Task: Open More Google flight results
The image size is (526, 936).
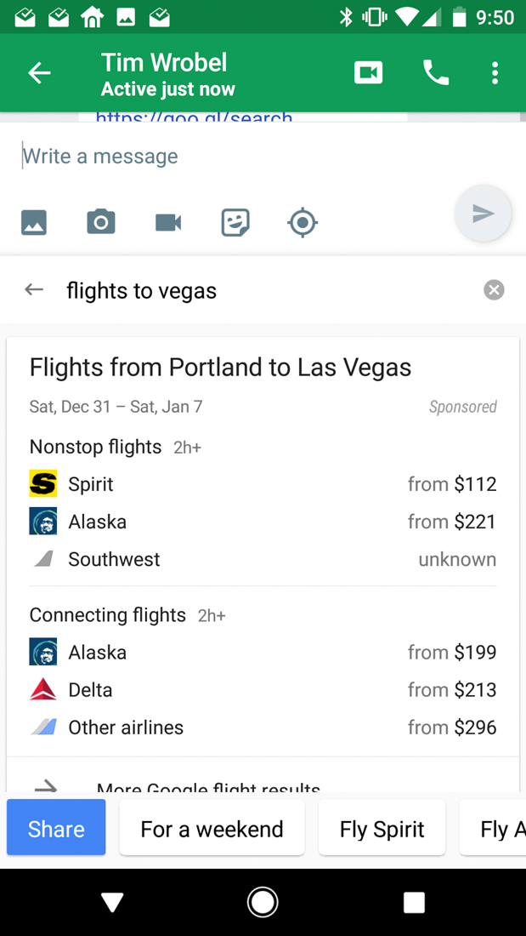Action: click(208, 787)
